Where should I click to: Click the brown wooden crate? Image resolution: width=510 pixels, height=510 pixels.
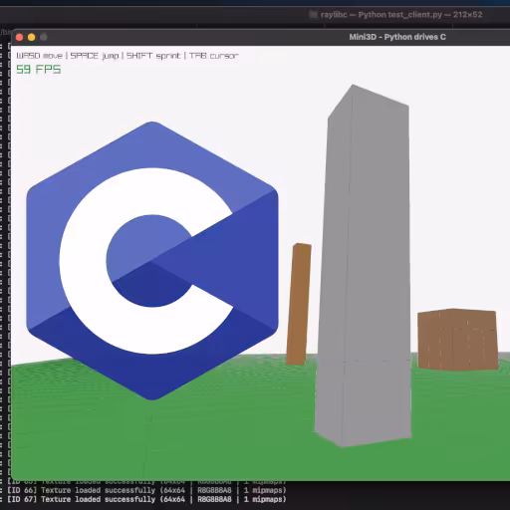pyautogui.click(x=458, y=339)
